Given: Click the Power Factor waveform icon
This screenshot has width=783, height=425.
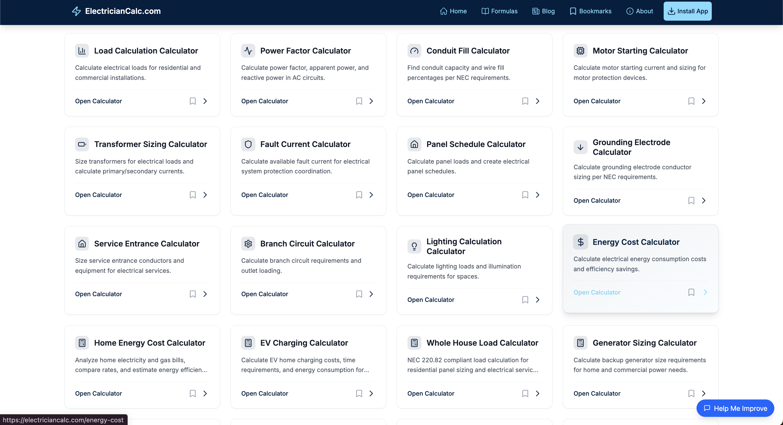Looking at the screenshot, I should (248, 51).
